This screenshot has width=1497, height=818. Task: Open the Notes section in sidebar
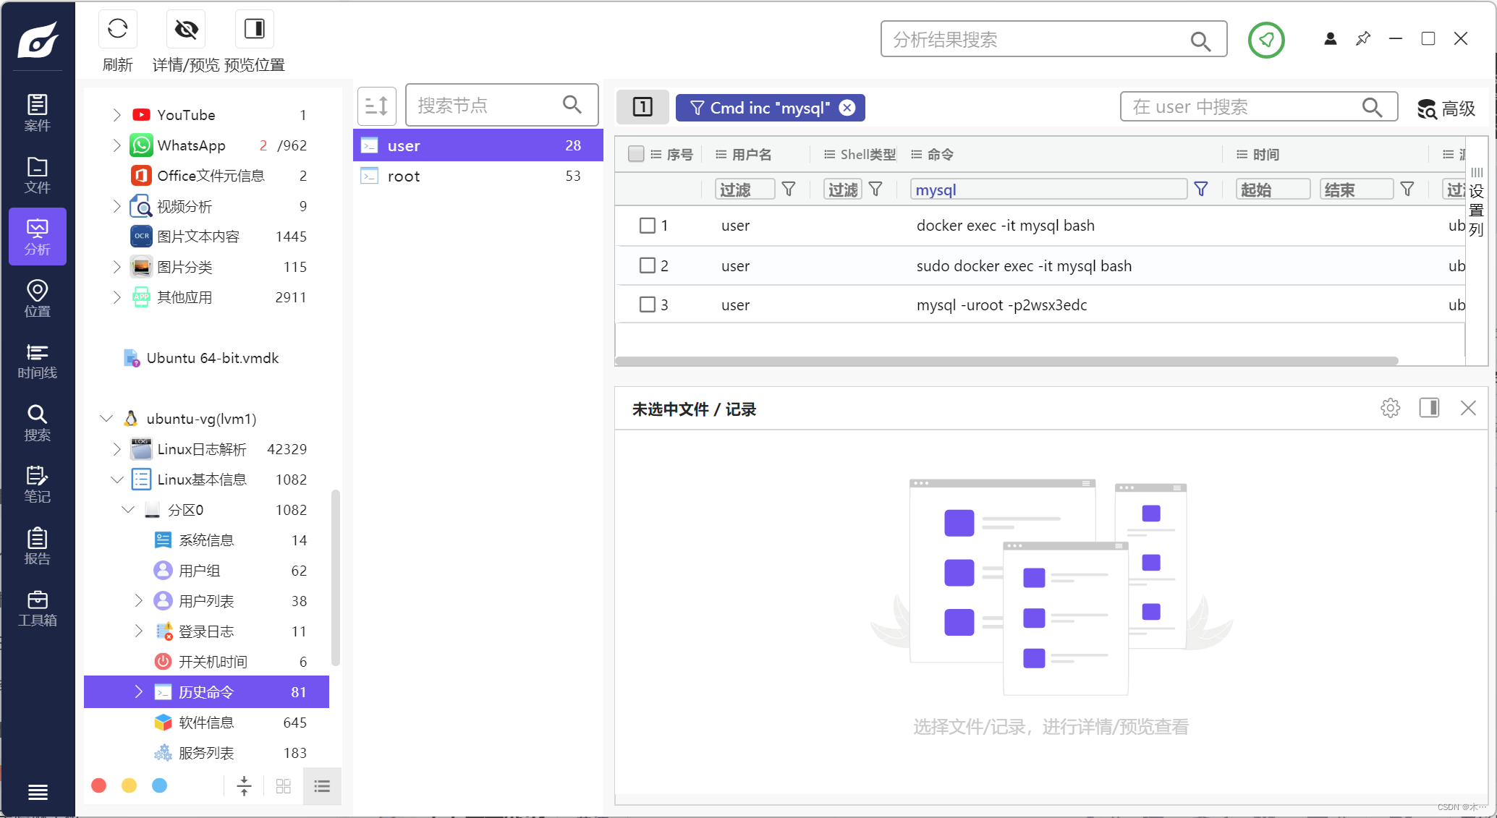tap(37, 485)
